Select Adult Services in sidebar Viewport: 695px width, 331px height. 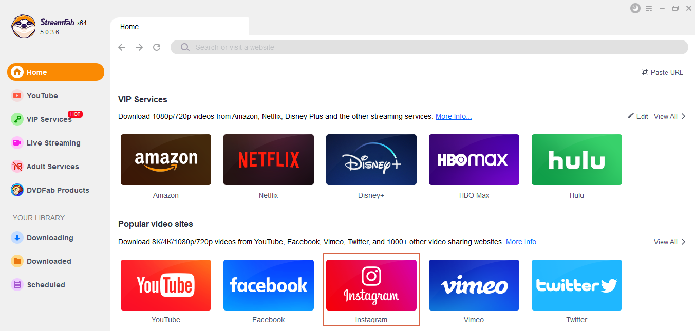tap(55, 167)
